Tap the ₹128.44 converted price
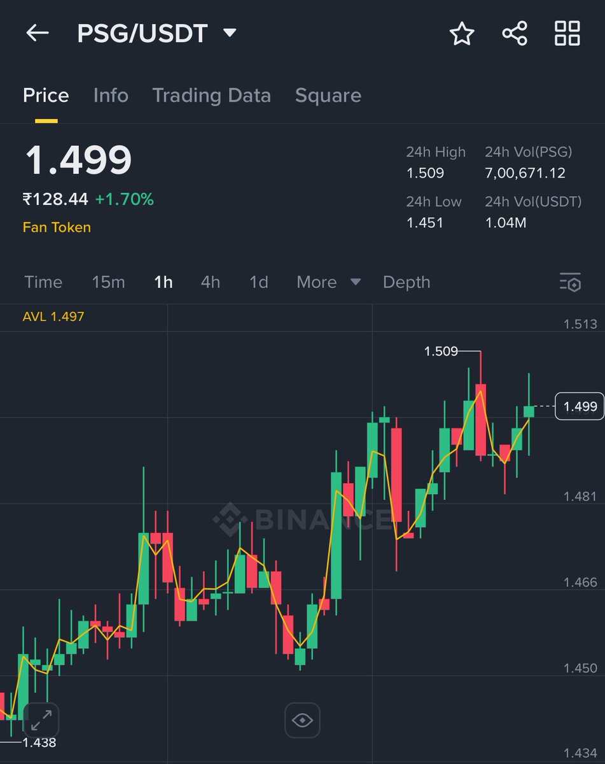Image resolution: width=605 pixels, height=764 pixels. point(55,199)
